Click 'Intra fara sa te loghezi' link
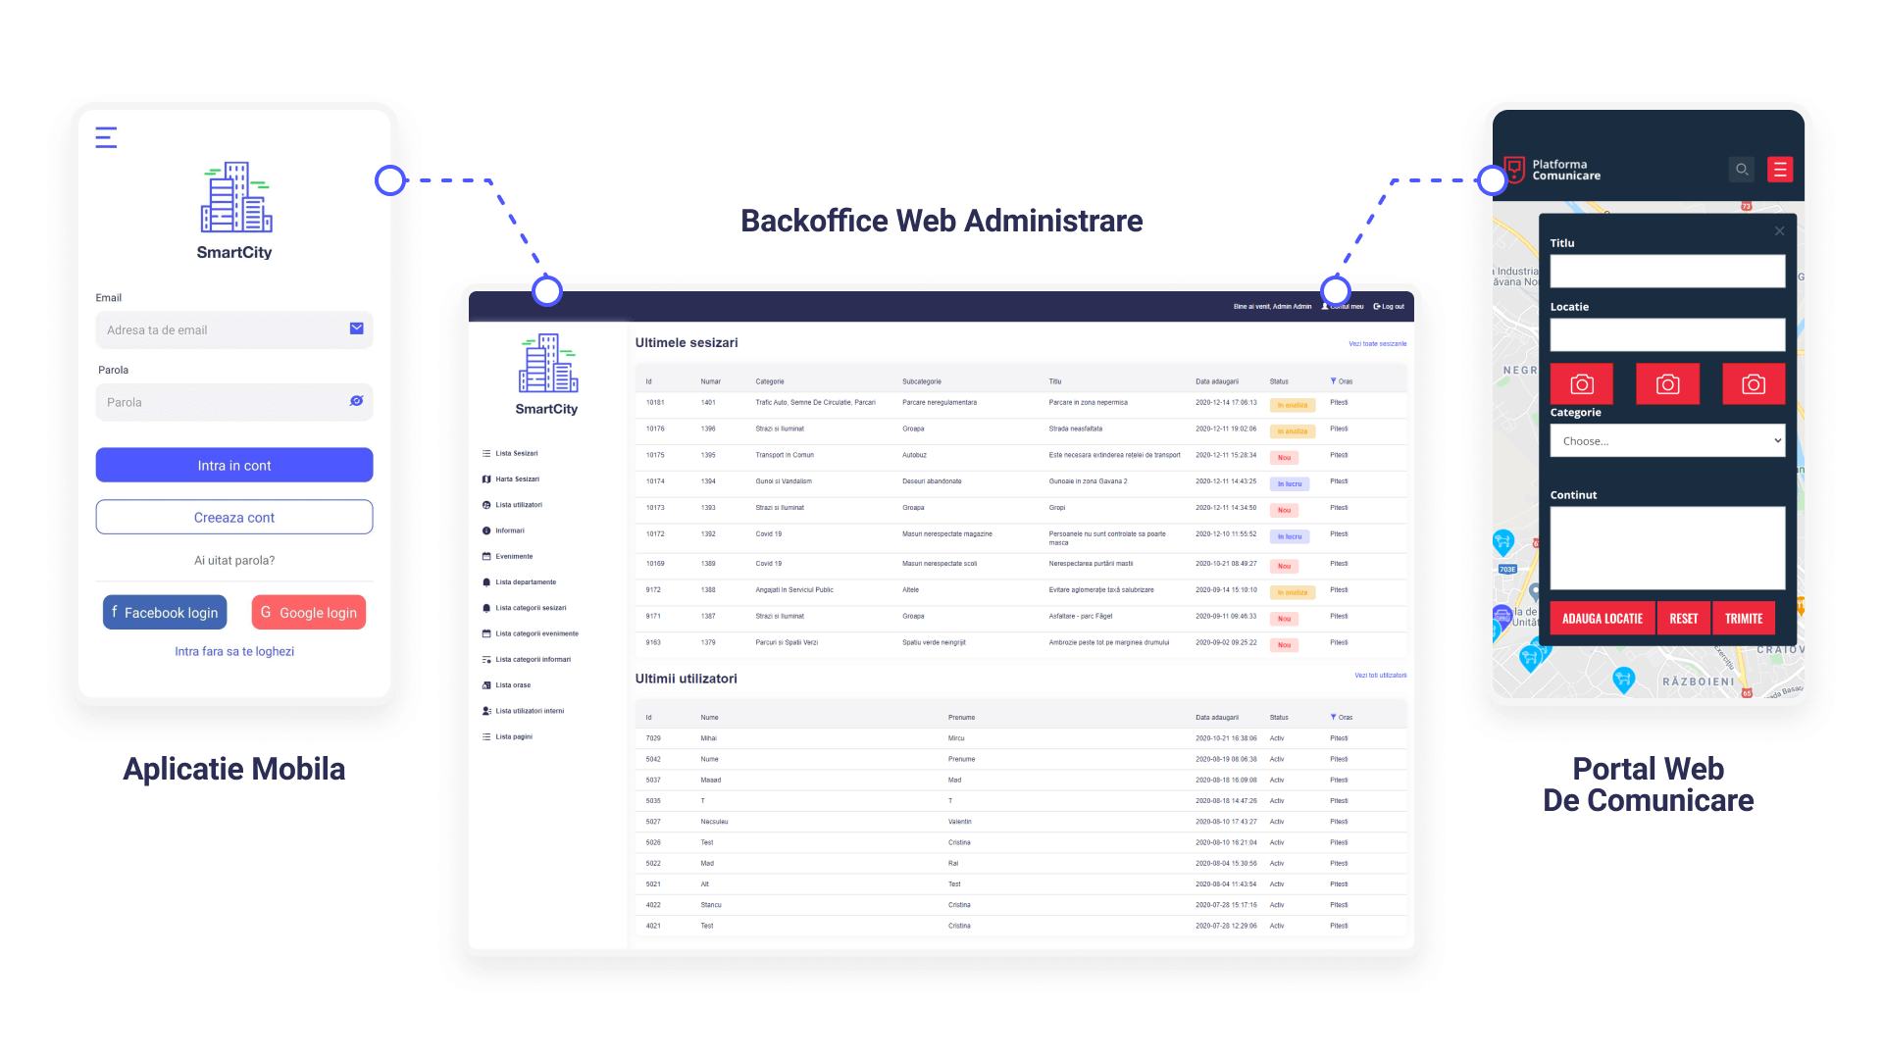The height and width of the screenshot is (1059, 1883). [234, 651]
